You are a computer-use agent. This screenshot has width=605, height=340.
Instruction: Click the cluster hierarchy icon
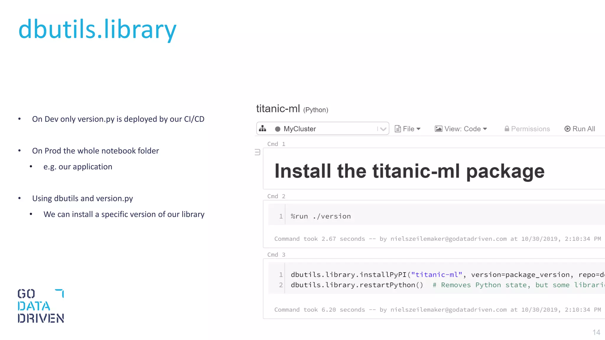263,129
